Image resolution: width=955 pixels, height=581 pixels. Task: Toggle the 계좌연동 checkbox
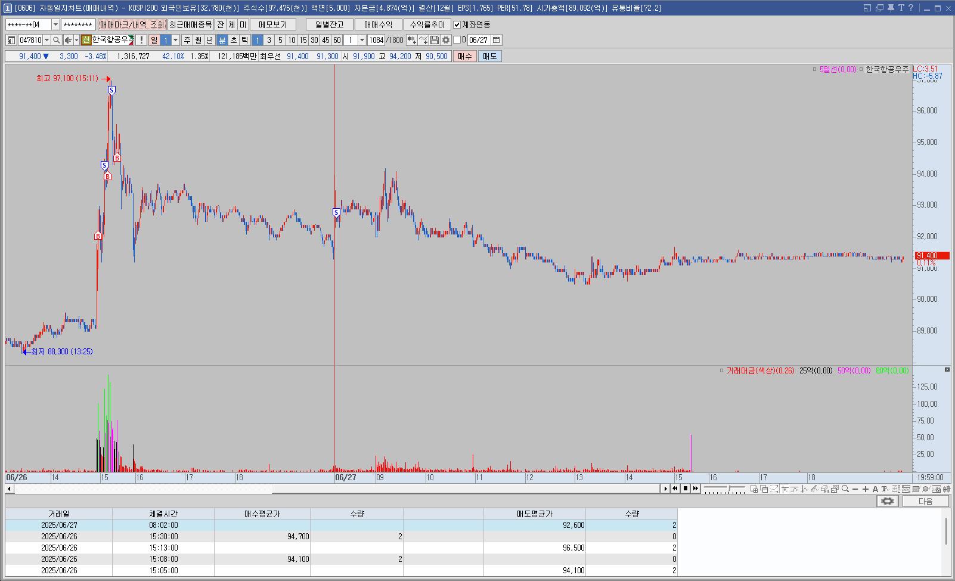[457, 24]
